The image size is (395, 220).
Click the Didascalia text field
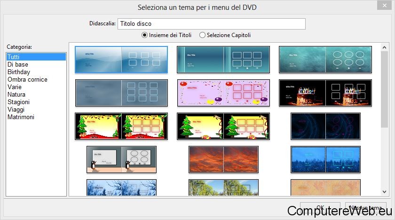coord(211,24)
